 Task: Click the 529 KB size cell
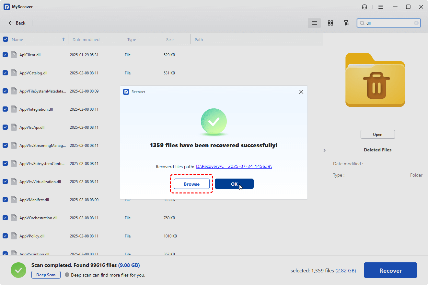[x=169, y=55]
